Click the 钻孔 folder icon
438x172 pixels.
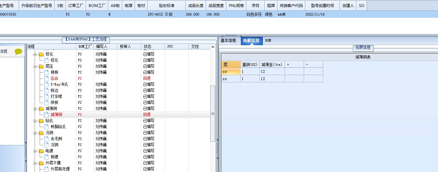pos(41,121)
